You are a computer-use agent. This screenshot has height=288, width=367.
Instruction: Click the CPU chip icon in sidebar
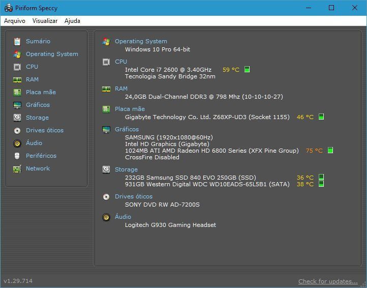click(x=17, y=67)
